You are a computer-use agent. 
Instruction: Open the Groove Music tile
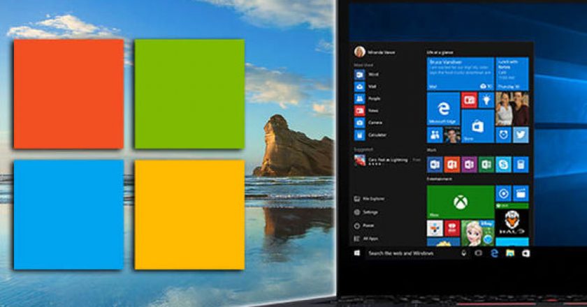(x=503, y=193)
